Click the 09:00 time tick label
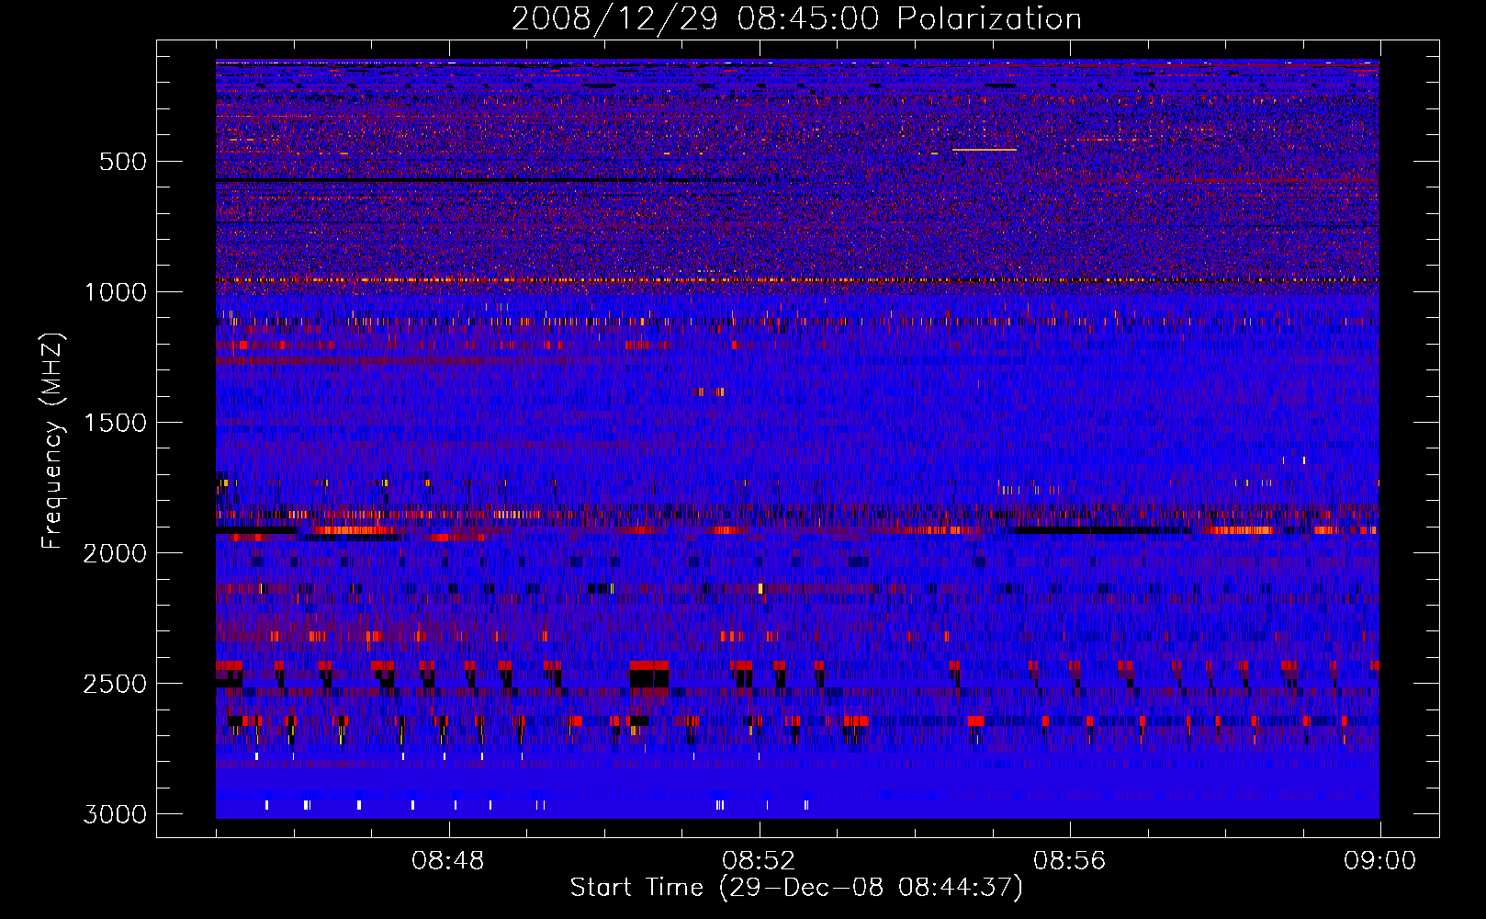The width and height of the screenshot is (1486, 919). (1379, 861)
